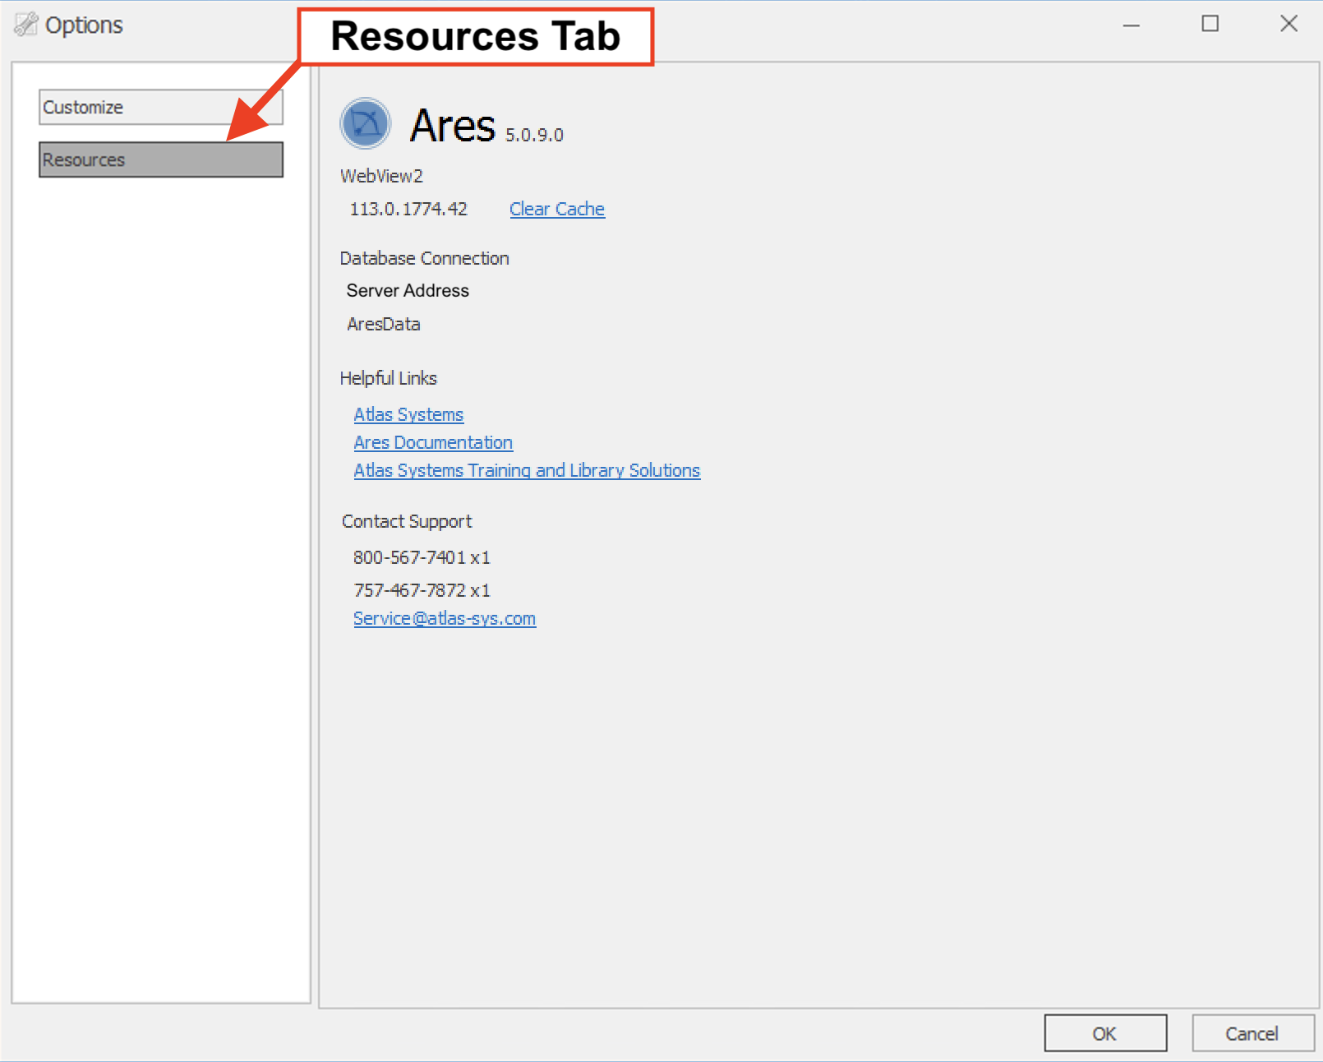Click the Options wrench icon in title bar
Image resolution: width=1323 pixels, height=1062 pixels.
[x=25, y=25]
